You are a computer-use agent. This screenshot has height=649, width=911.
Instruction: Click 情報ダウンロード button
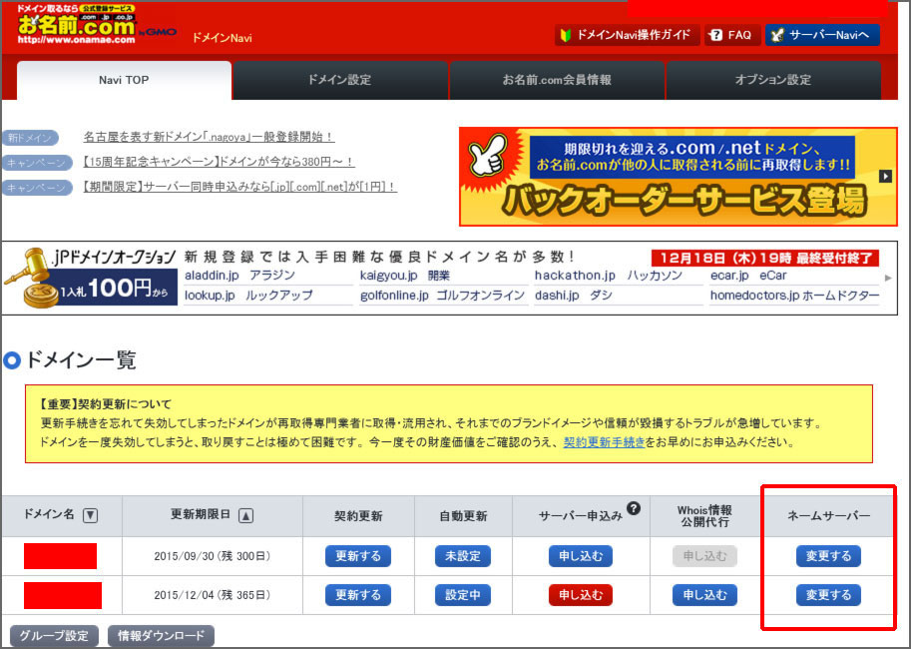point(161,636)
